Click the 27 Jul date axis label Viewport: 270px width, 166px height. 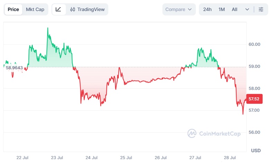coord(195,158)
